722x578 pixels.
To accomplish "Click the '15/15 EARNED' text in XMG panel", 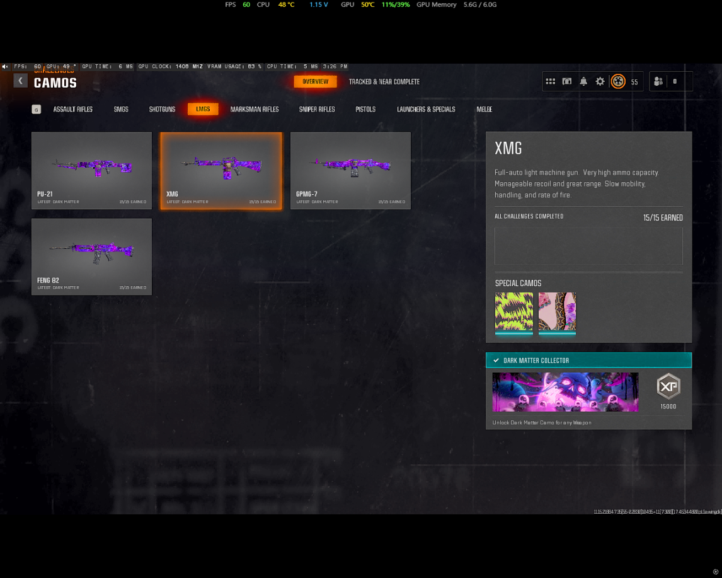I will pyautogui.click(x=663, y=217).
